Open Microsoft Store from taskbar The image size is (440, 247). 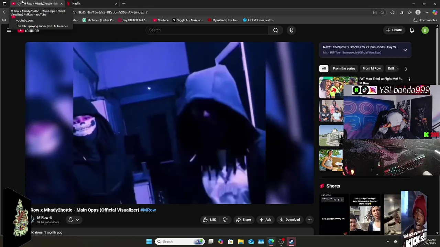tap(231, 242)
